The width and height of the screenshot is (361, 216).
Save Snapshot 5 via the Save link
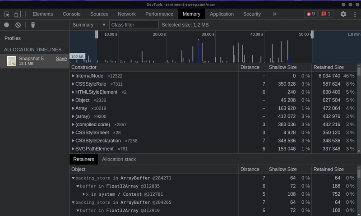[x=61, y=59]
